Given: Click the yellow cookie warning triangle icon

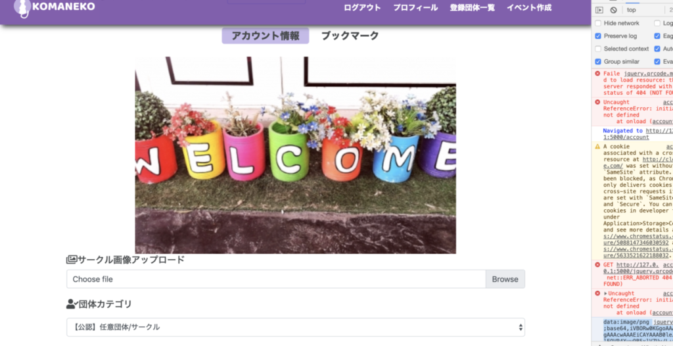Looking at the screenshot, I should click(597, 147).
